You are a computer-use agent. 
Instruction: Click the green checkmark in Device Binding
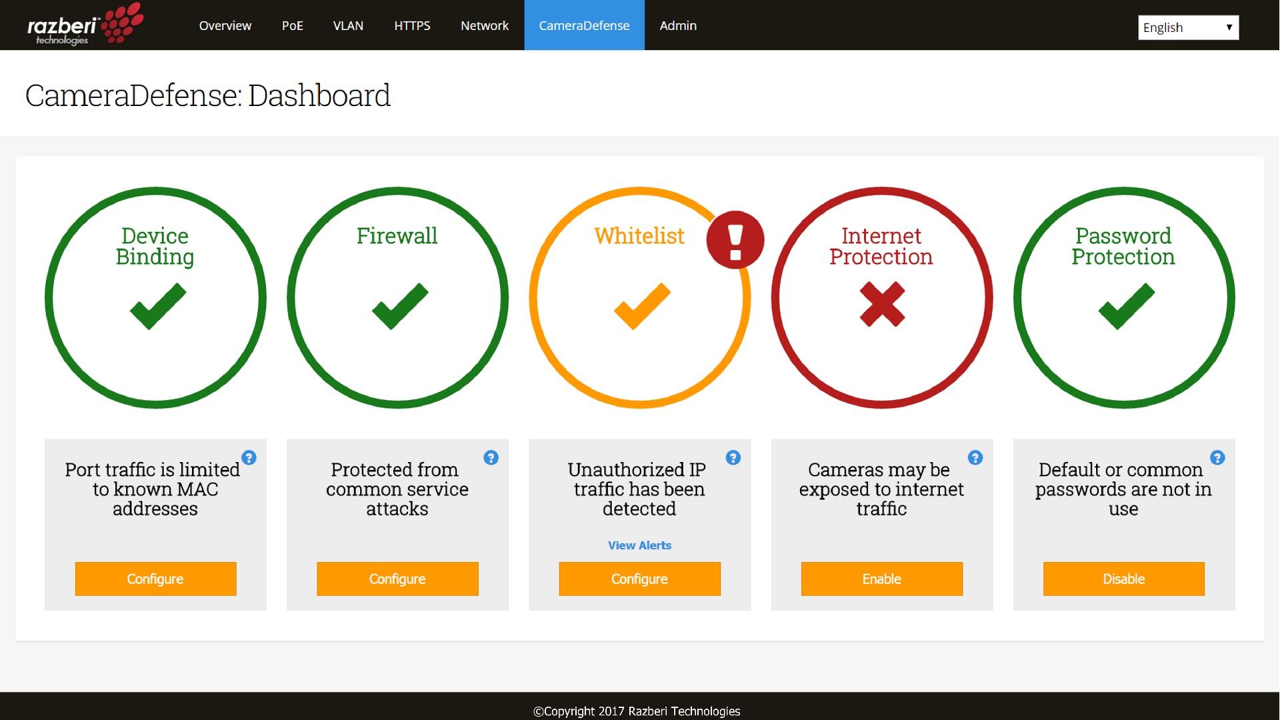158,306
